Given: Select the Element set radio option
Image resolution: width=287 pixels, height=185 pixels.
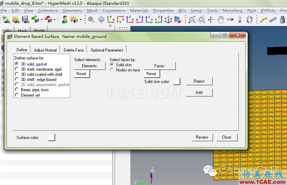Looking at the screenshot, I should click(x=17, y=95).
